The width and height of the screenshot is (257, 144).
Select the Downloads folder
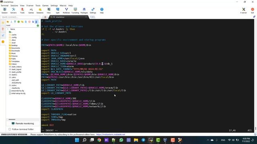14,51
